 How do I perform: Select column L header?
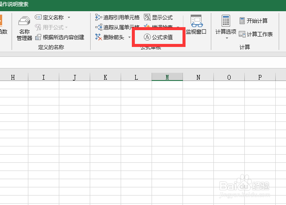[x=136, y=77]
